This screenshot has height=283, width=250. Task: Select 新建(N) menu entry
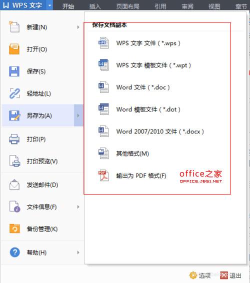[42, 27]
